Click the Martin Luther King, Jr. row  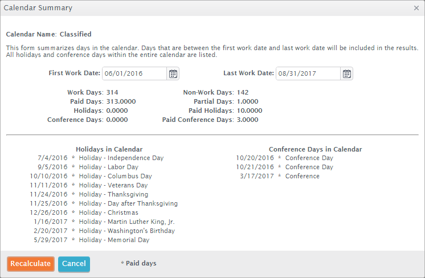click(104, 222)
